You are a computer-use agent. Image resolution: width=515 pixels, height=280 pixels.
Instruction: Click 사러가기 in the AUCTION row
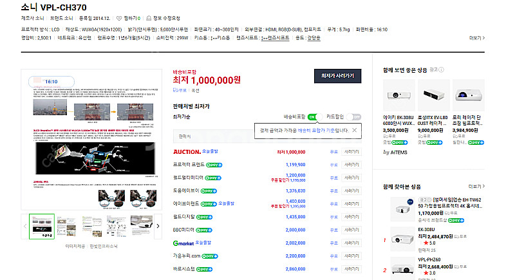click(x=351, y=152)
